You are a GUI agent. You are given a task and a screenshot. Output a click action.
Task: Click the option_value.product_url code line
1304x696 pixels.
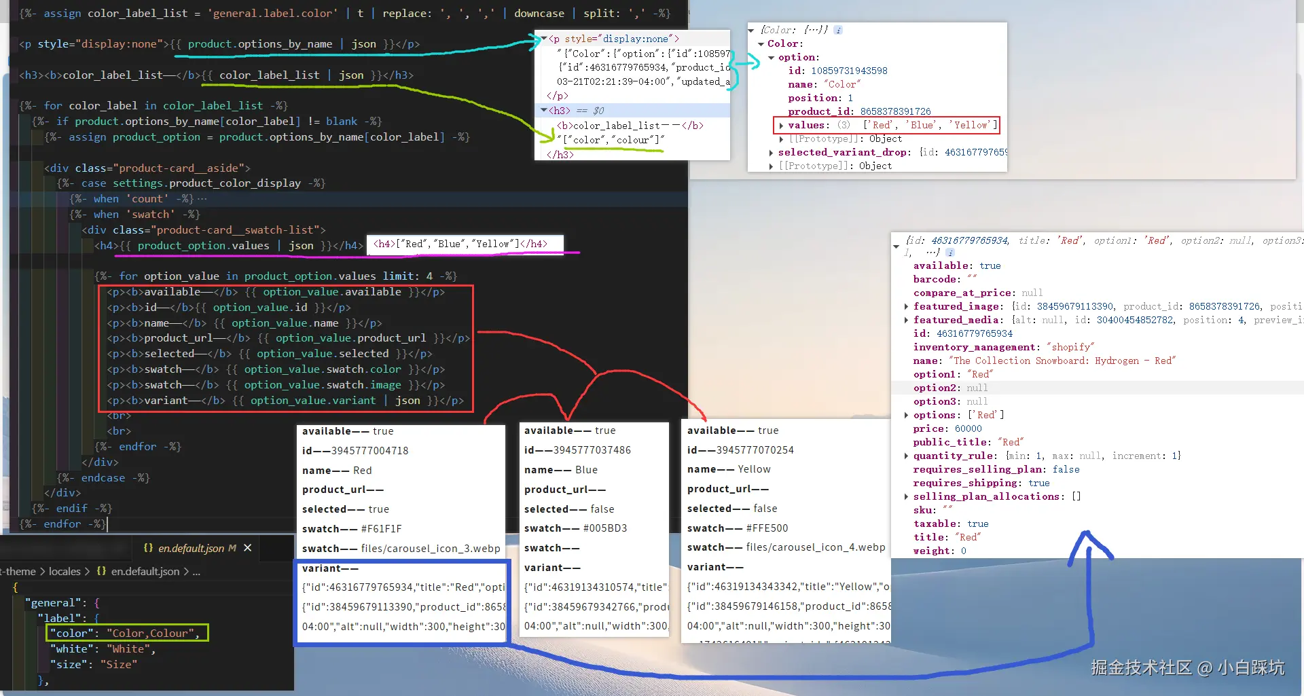[288, 338]
